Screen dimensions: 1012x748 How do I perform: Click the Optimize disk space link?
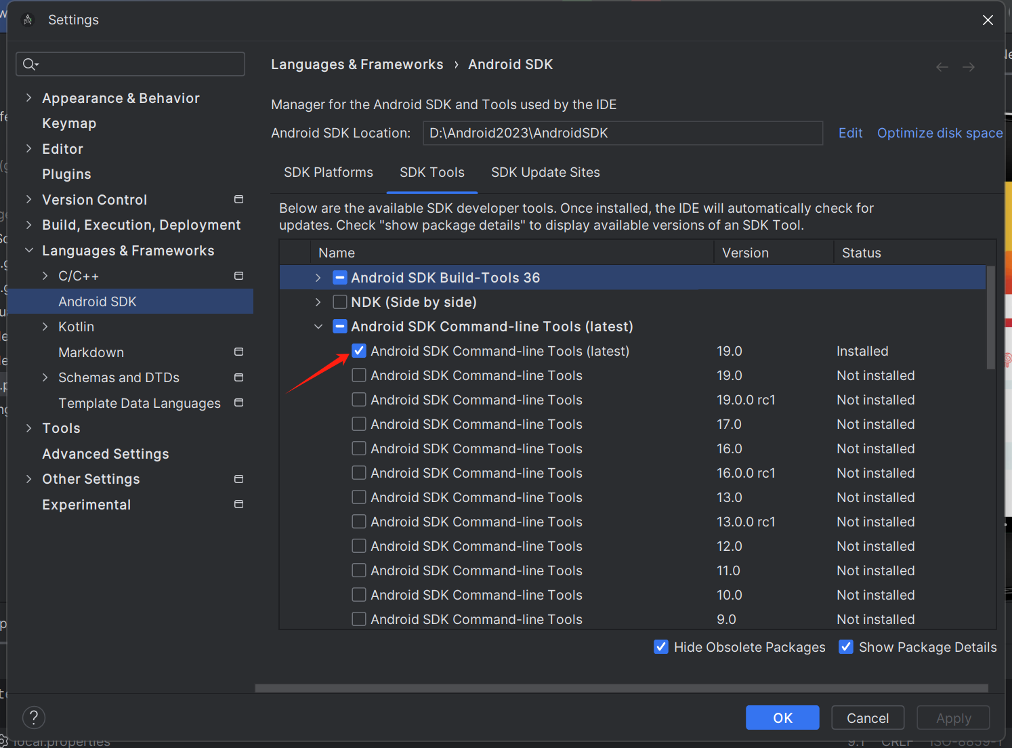click(x=940, y=133)
